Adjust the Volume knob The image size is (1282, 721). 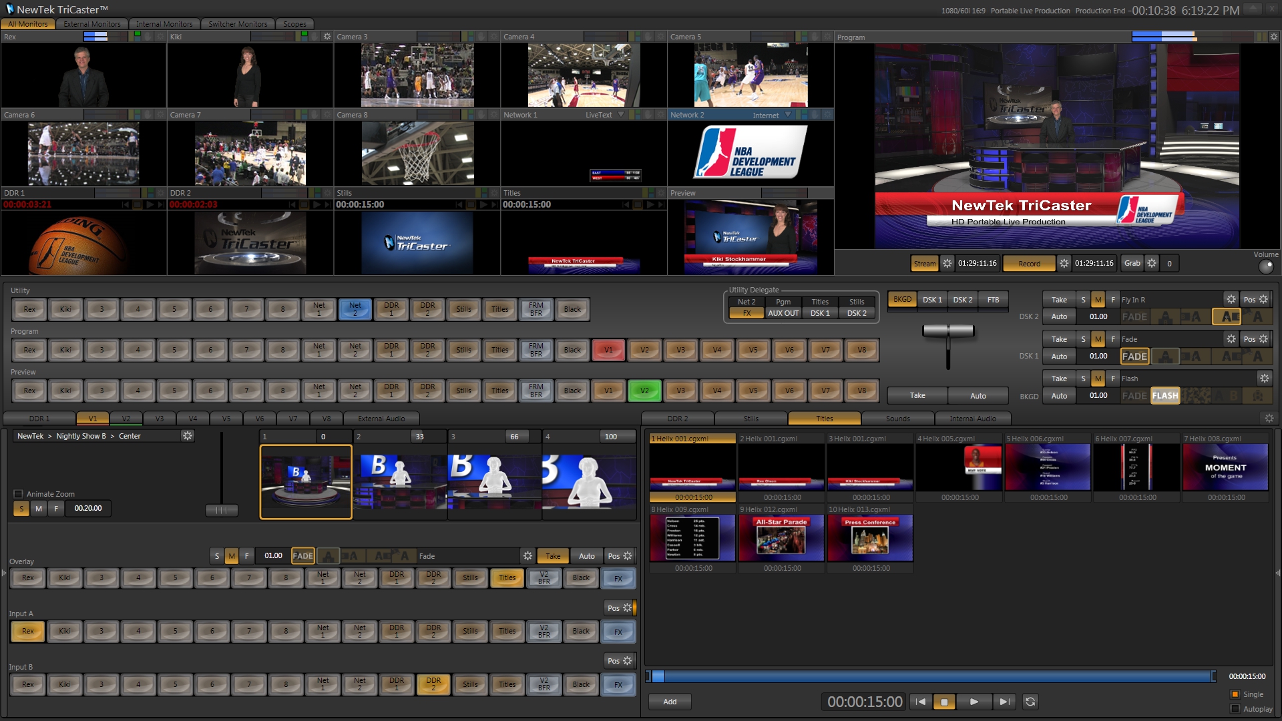(1265, 266)
